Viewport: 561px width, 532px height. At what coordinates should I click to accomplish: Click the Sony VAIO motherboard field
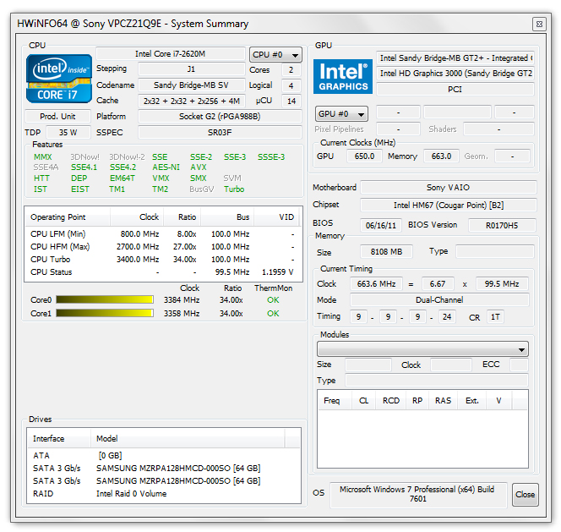point(449,188)
